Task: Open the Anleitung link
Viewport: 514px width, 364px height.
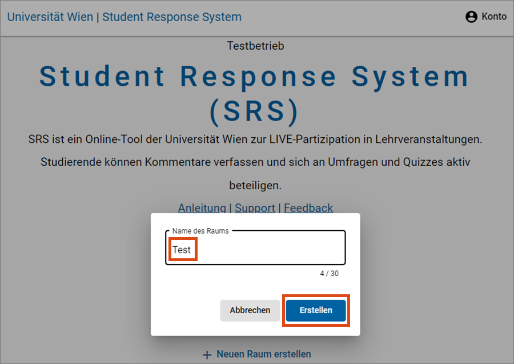Action: pyautogui.click(x=202, y=208)
